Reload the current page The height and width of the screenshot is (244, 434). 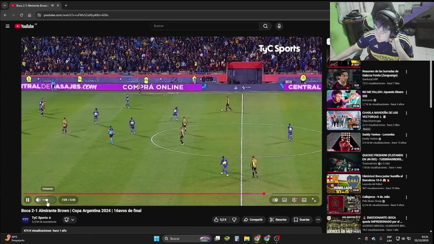(x=21, y=15)
